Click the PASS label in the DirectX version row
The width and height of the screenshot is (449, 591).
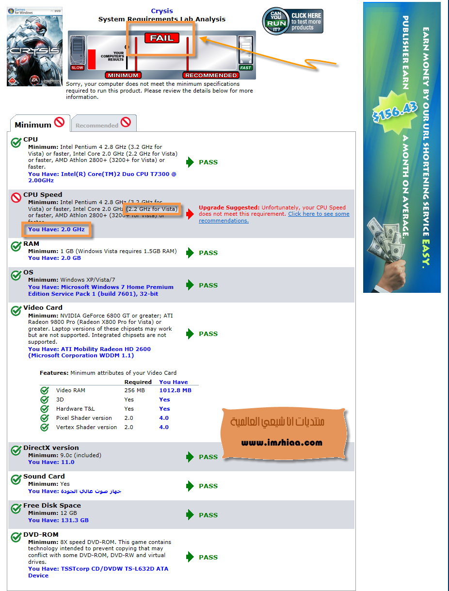(x=208, y=457)
